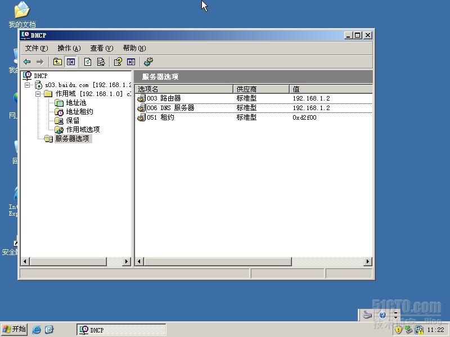Click the 保留 folder icon
This screenshot has width=450, height=337.
[x=59, y=121]
